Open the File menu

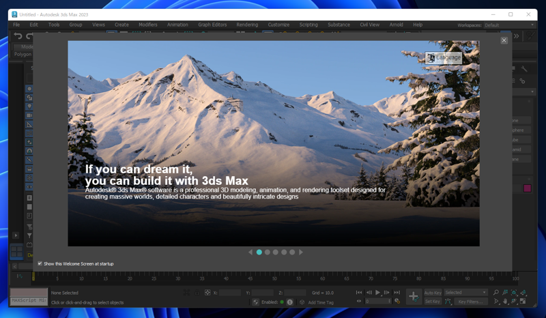[16, 25]
